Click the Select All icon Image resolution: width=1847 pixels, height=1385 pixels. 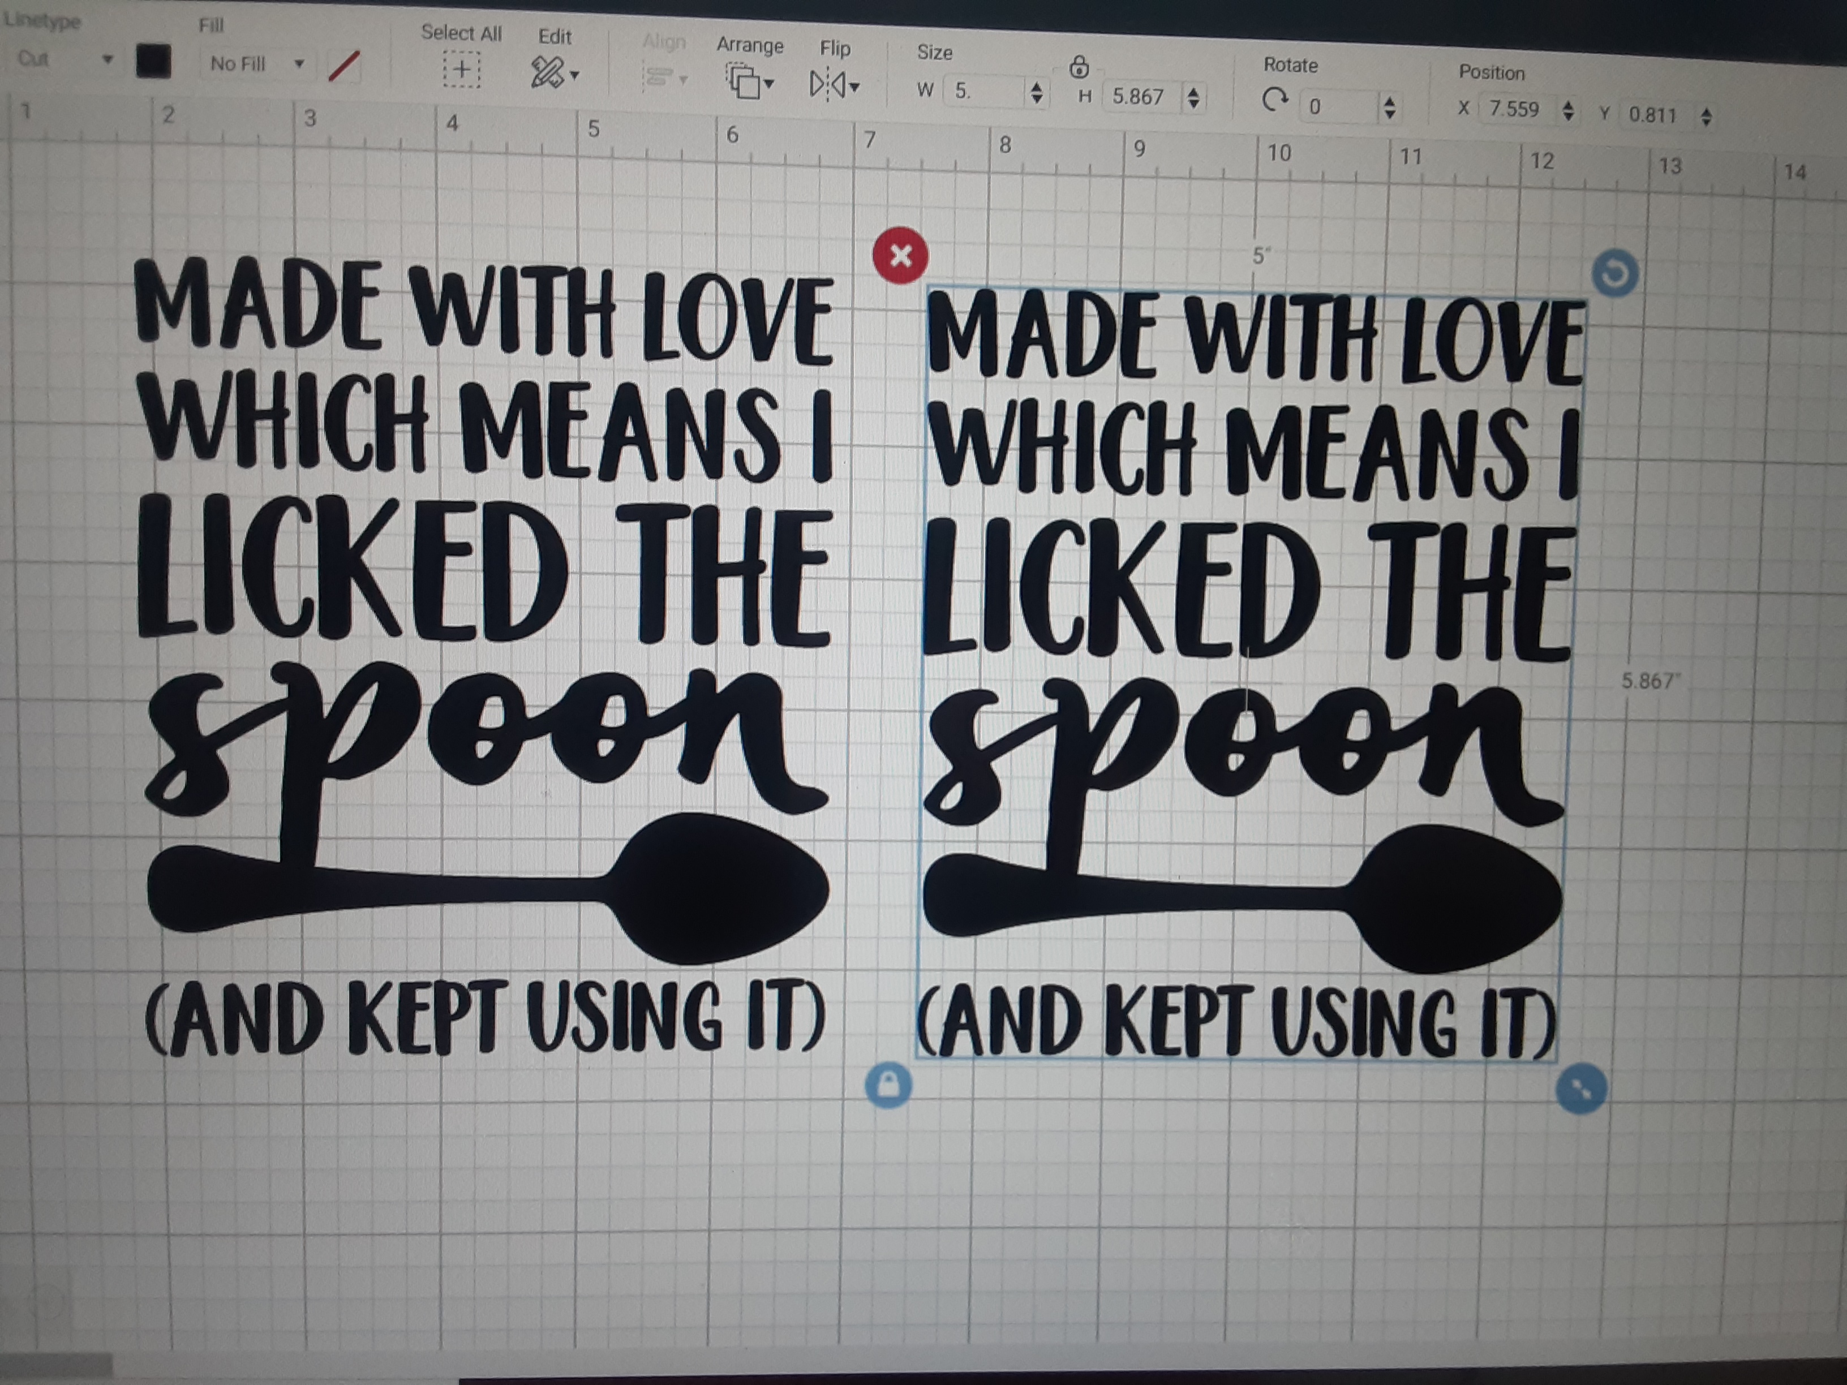pos(461,70)
